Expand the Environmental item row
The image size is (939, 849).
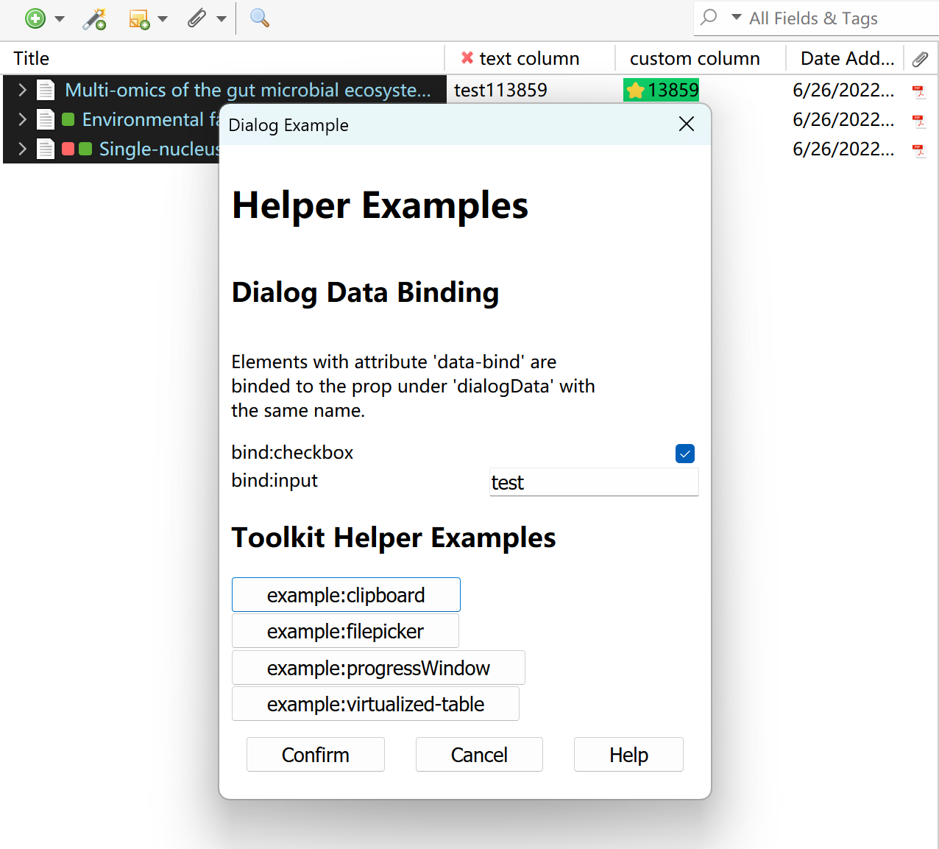point(22,119)
